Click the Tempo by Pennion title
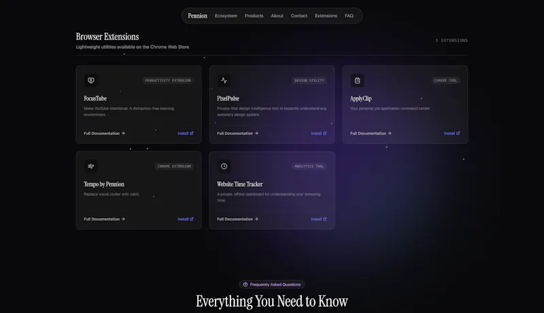The height and width of the screenshot is (313, 544). (x=104, y=184)
